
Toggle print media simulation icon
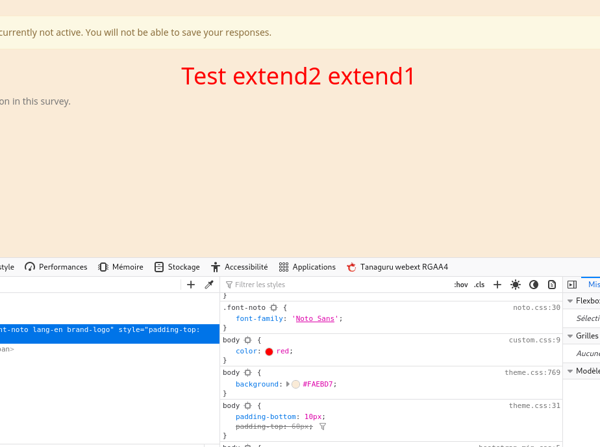click(552, 285)
